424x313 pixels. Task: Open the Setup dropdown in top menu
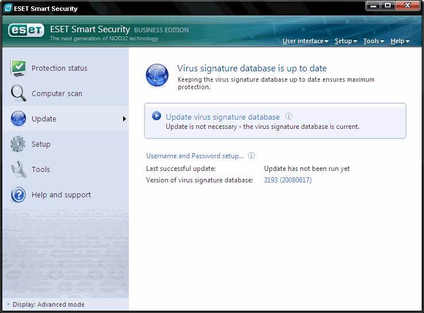tap(346, 41)
